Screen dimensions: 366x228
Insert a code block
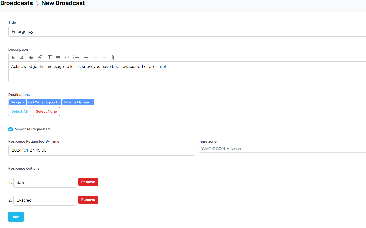click(67, 57)
